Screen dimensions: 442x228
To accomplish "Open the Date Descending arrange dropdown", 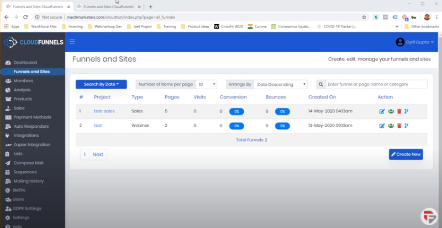I will [x=281, y=84].
